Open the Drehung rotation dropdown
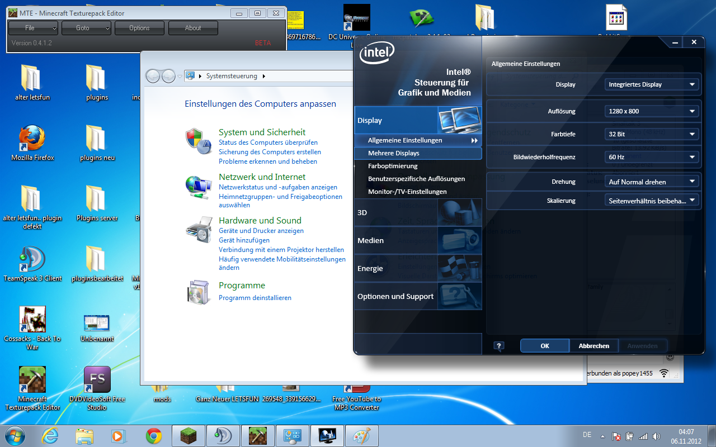Image resolution: width=716 pixels, height=447 pixels. point(652,182)
